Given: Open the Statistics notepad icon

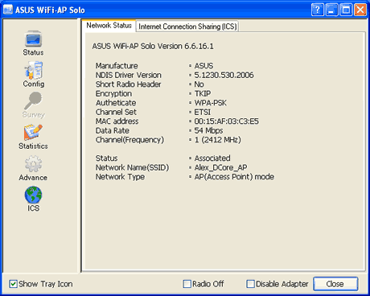Looking at the screenshot, I should [33, 132].
